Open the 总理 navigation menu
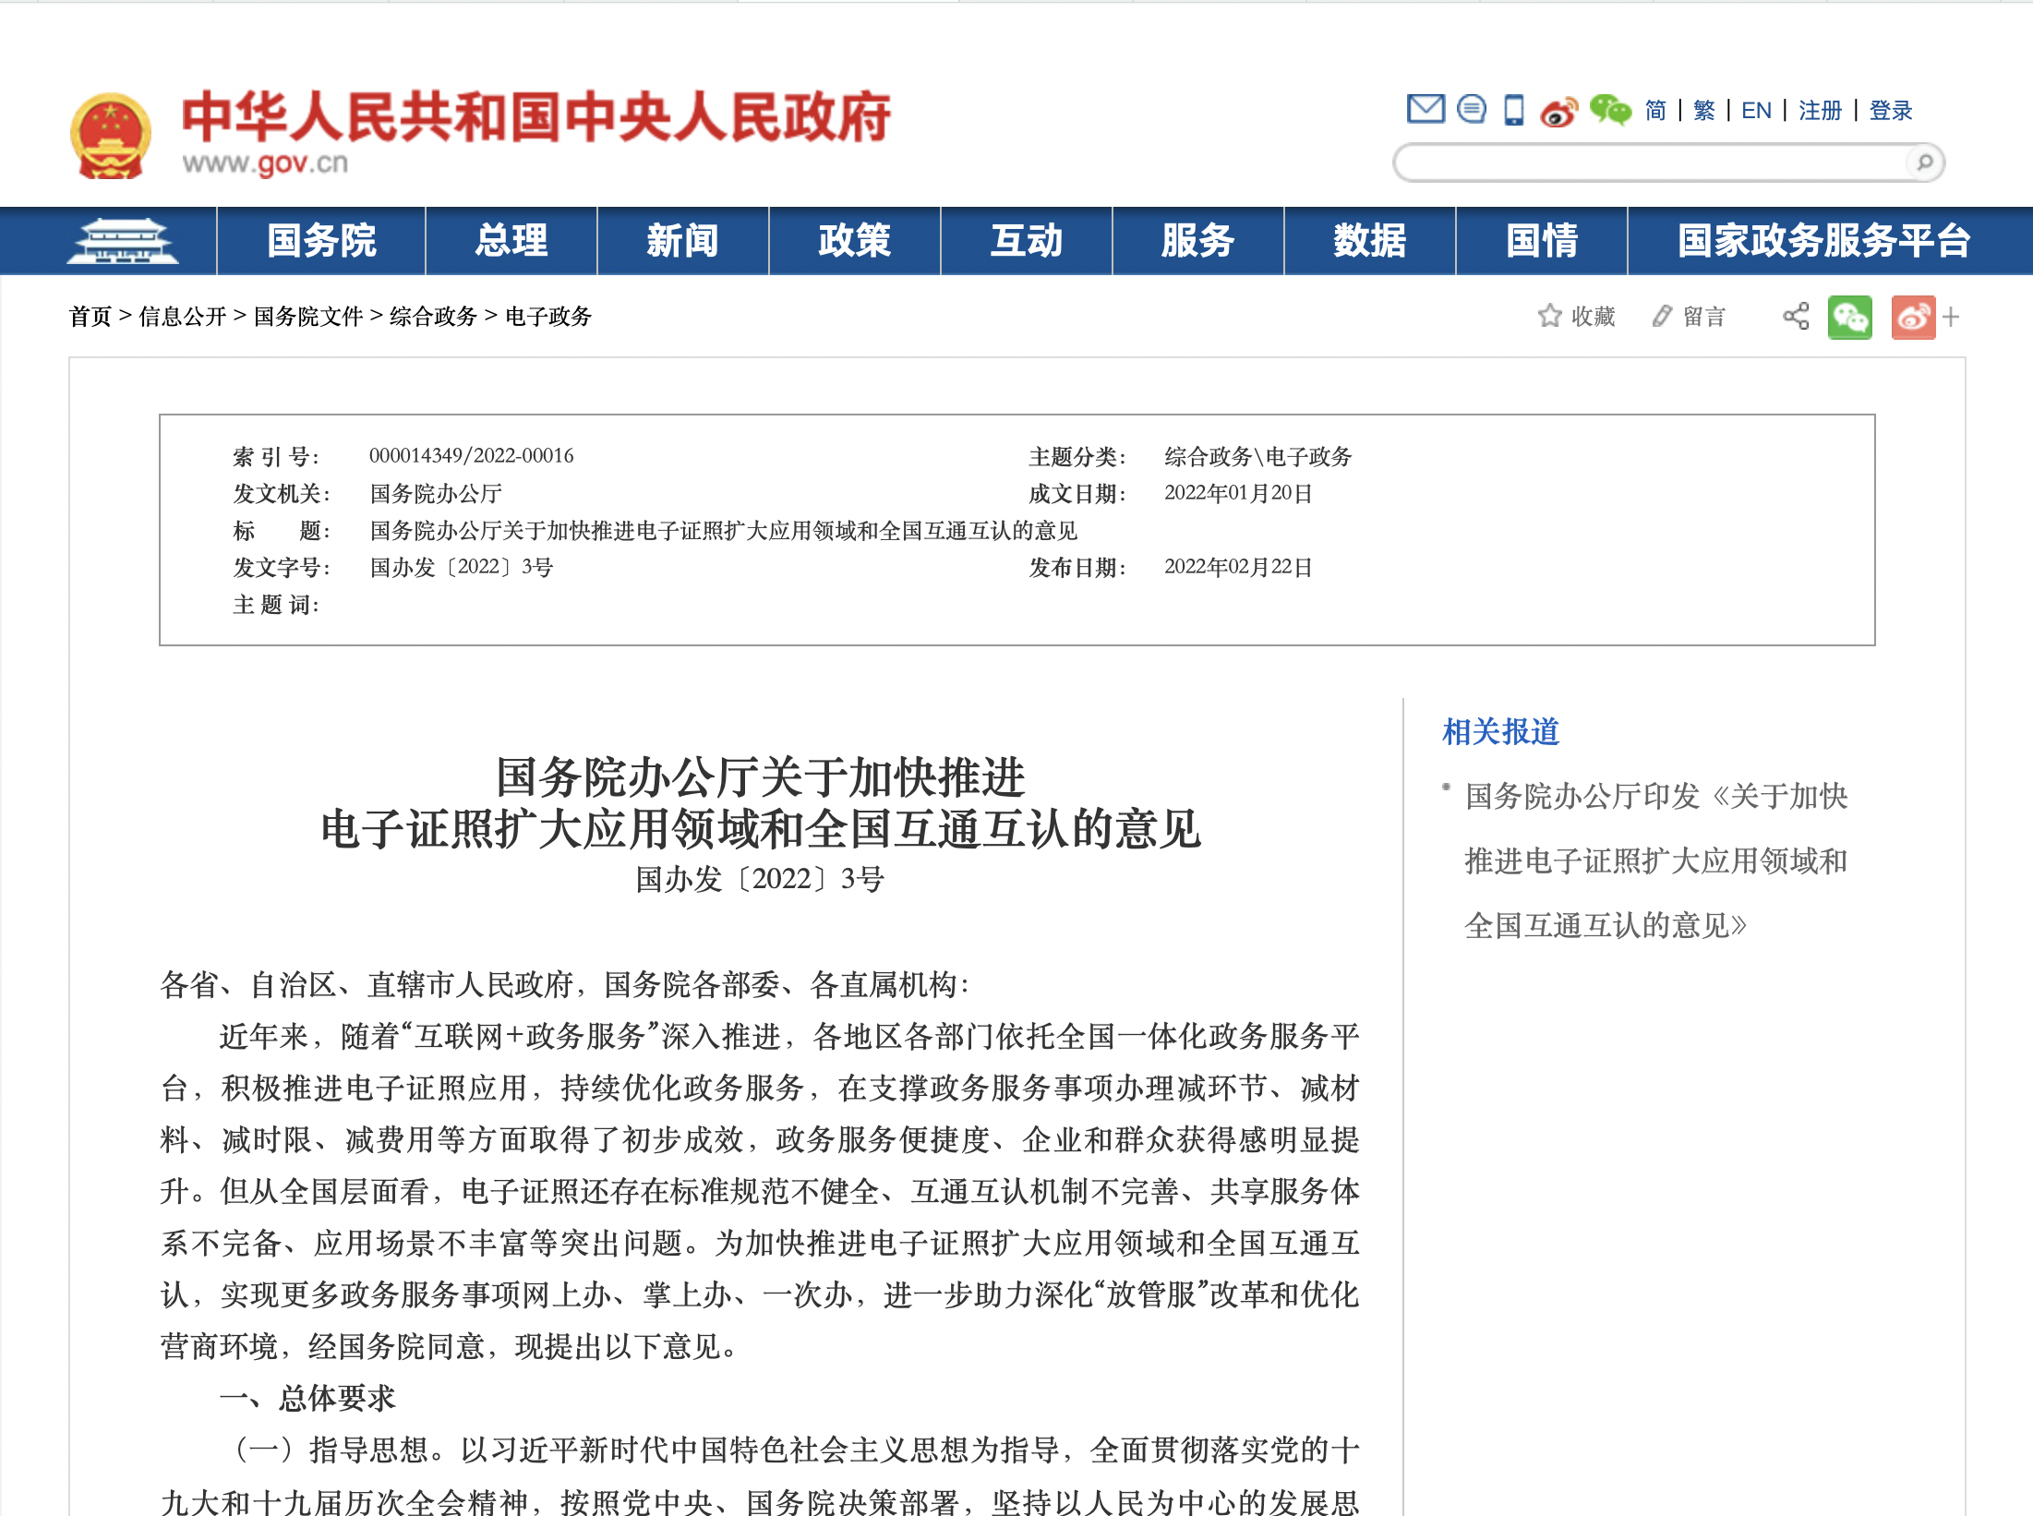Screen dimensions: 2033x1516 click(511, 241)
